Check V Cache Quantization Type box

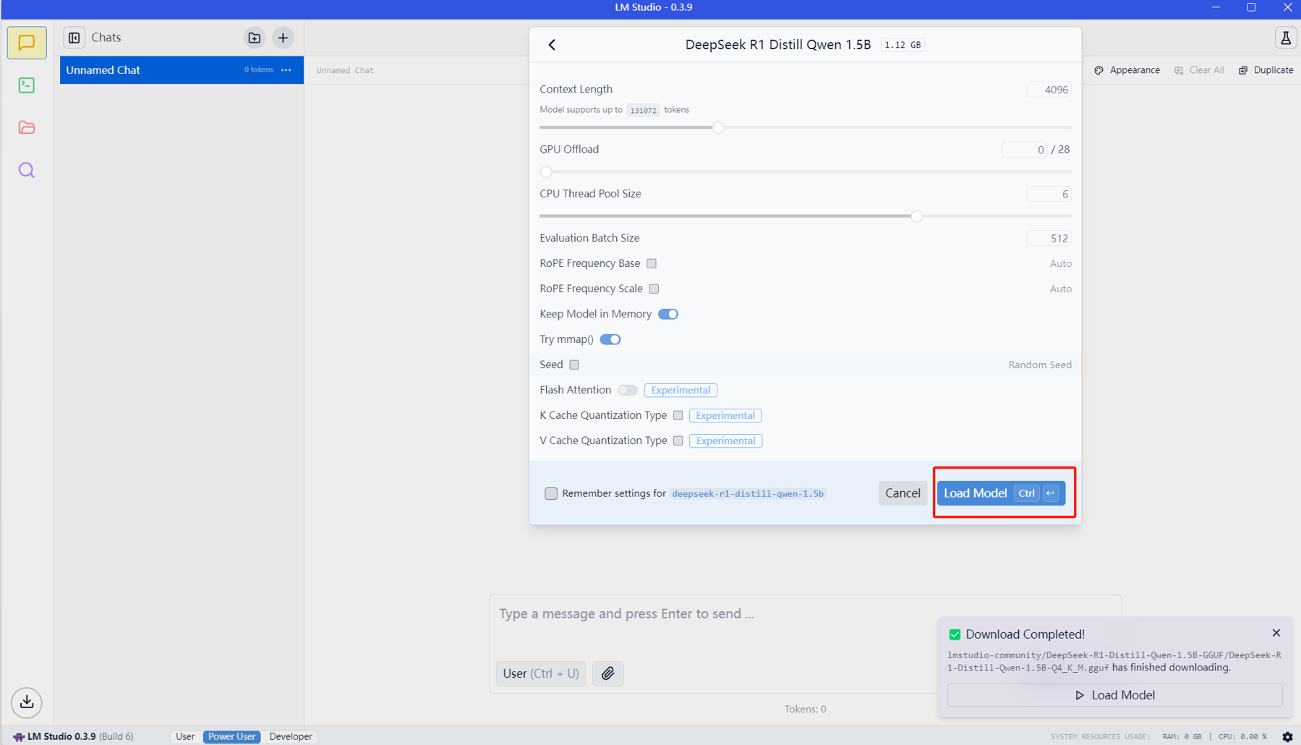[678, 440]
